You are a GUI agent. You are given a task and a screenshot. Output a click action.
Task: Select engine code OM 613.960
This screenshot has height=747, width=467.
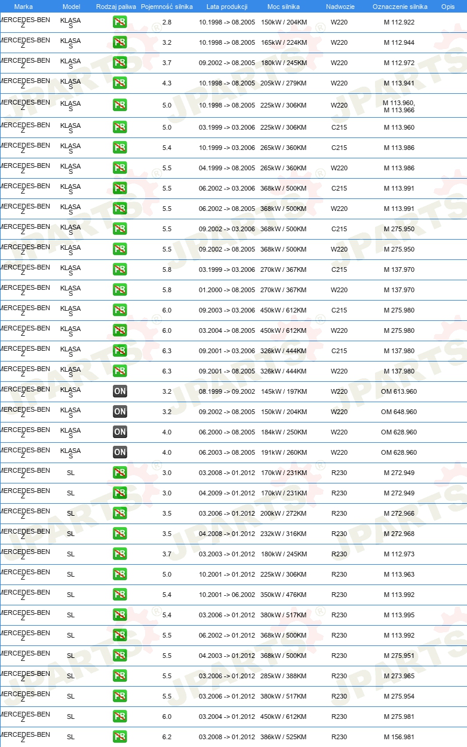coord(399,392)
